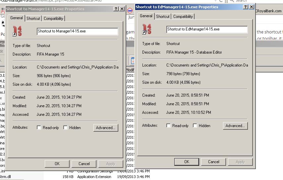Open Shortcut tab in EdManager14-15 Properties

(x=163, y=17)
